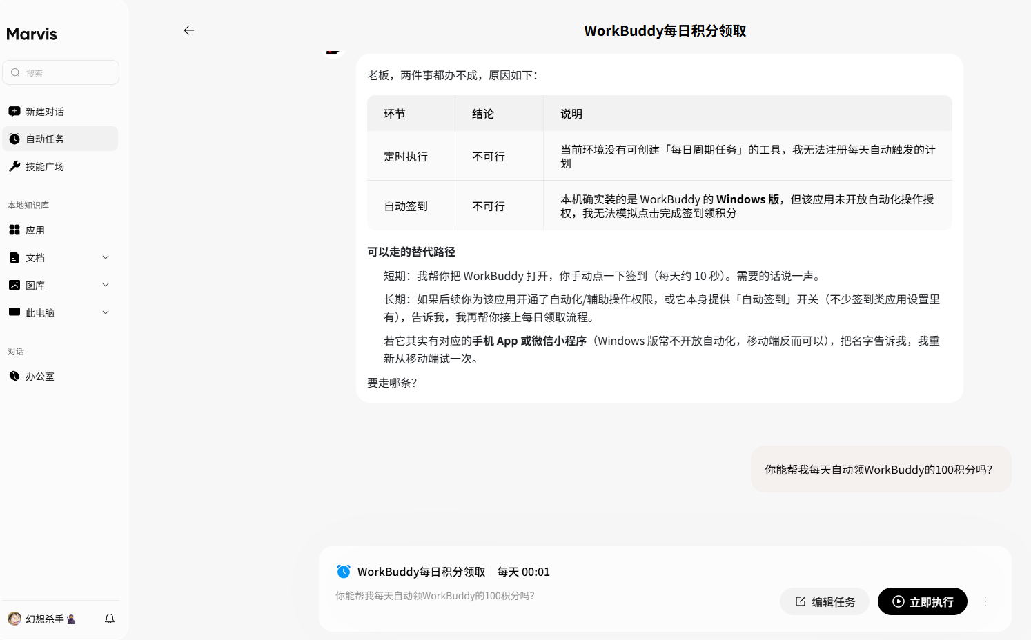Viewport: 1031px width, 640px height.
Task: Start a new chat via 新建对话
Action: tap(60, 111)
